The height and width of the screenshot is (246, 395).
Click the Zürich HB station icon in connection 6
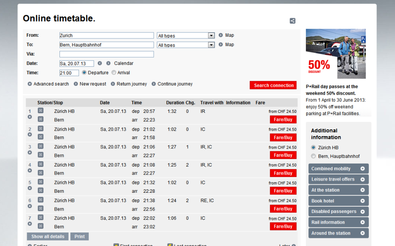pos(41,200)
